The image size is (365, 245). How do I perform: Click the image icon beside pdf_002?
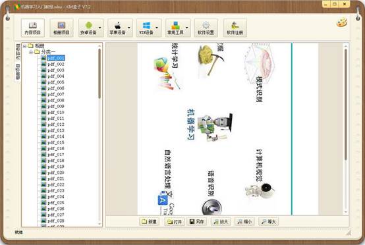tap(43, 64)
